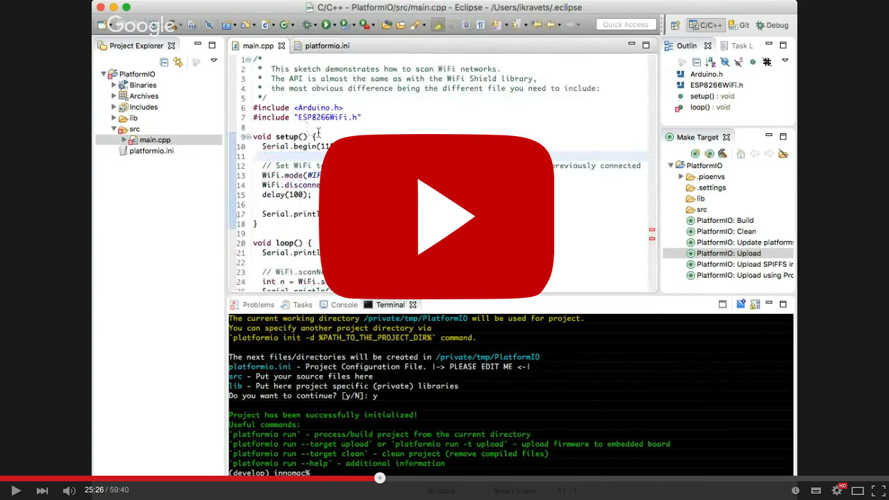Expand the Binaries node in Project Explorer
This screenshot has height=500, width=889.
click(114, 85)
